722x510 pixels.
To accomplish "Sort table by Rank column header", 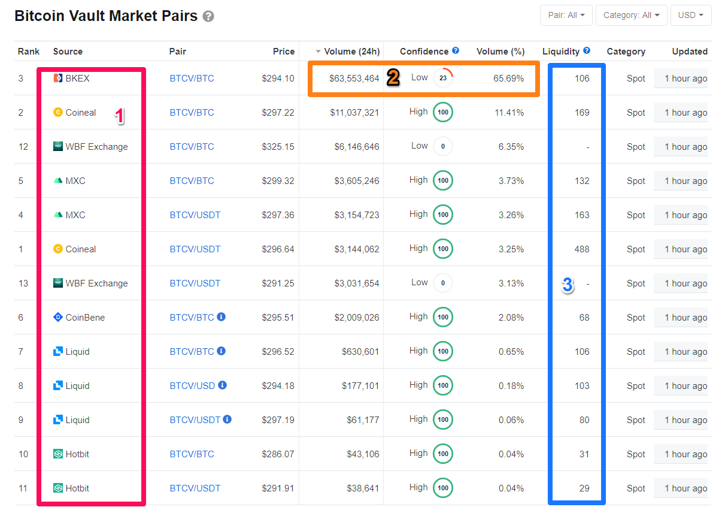I will [x=29, y=52].
